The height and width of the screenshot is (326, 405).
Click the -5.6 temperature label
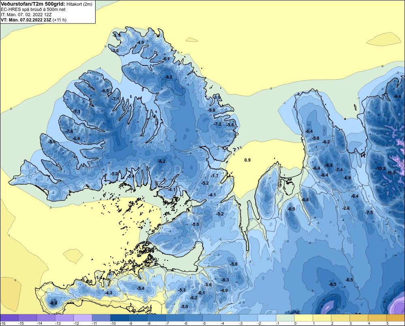pos(52,142)
